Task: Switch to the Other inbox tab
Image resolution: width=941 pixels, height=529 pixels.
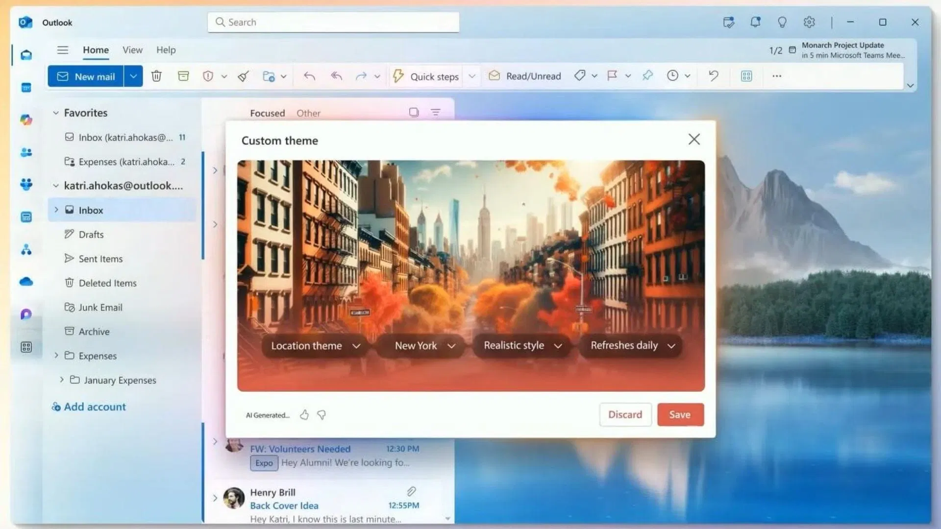Action: tap(308, 113)
